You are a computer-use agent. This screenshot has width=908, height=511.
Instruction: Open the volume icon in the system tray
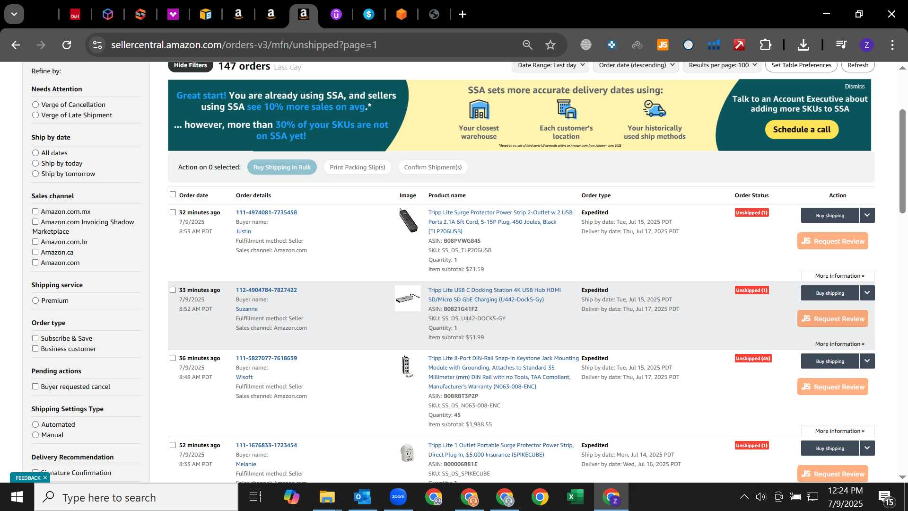coord(760,497)
